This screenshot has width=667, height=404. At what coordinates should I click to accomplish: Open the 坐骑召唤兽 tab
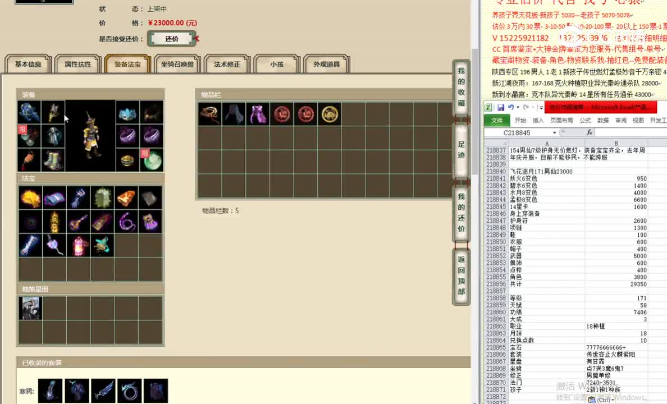[177, 64]
